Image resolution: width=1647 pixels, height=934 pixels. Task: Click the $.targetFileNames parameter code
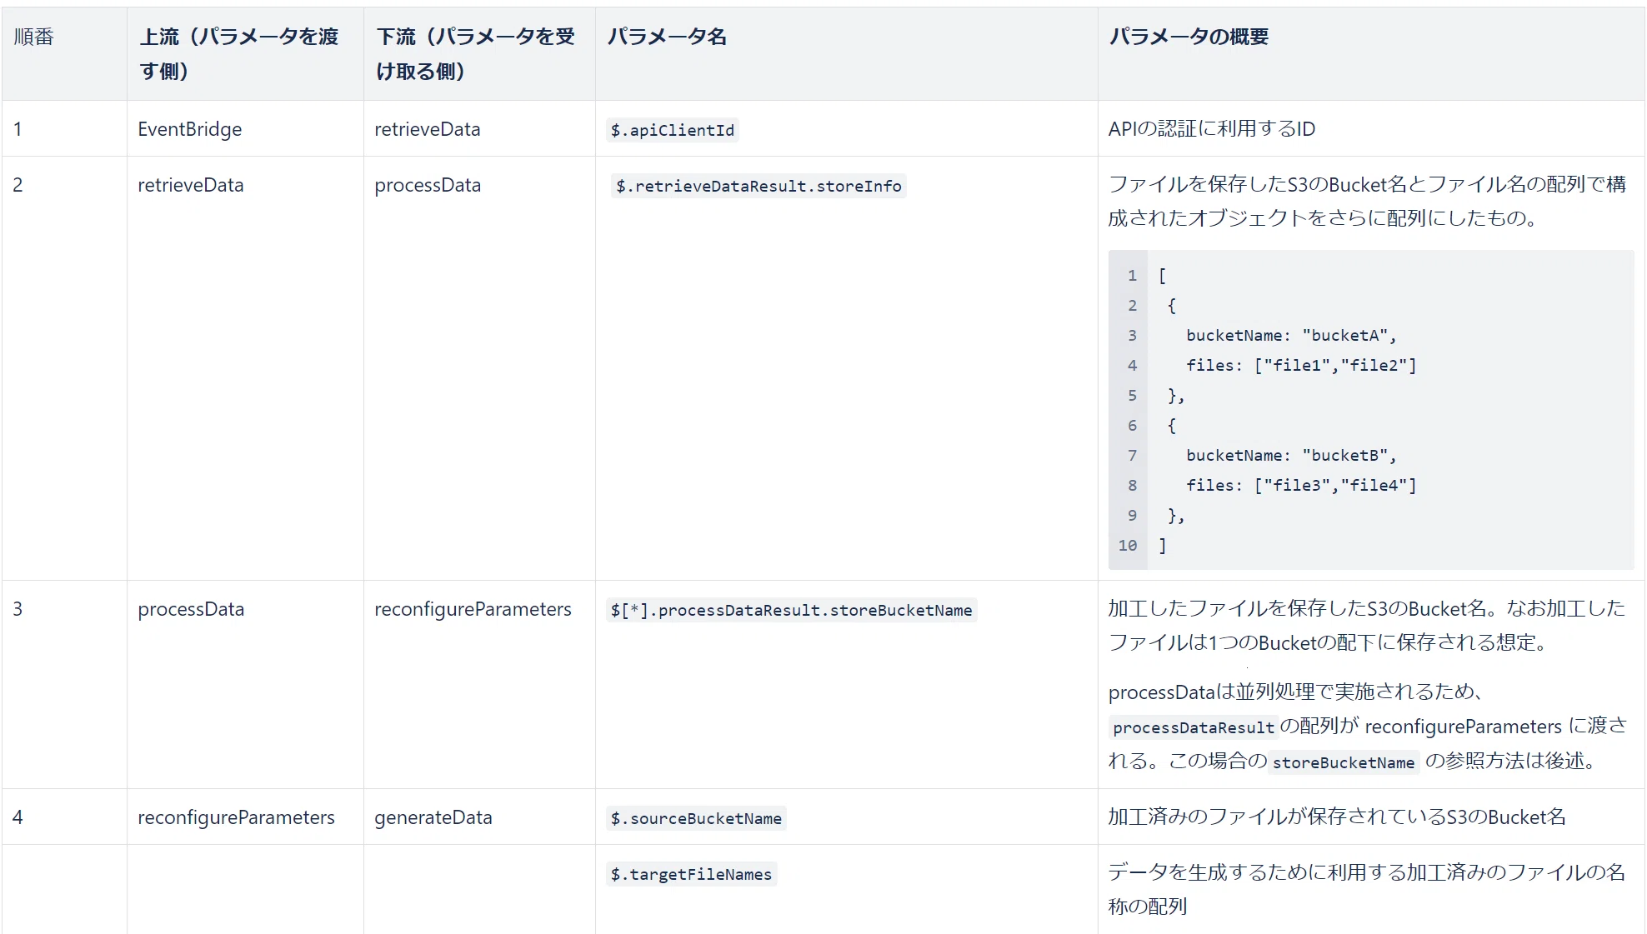point(691,874)
